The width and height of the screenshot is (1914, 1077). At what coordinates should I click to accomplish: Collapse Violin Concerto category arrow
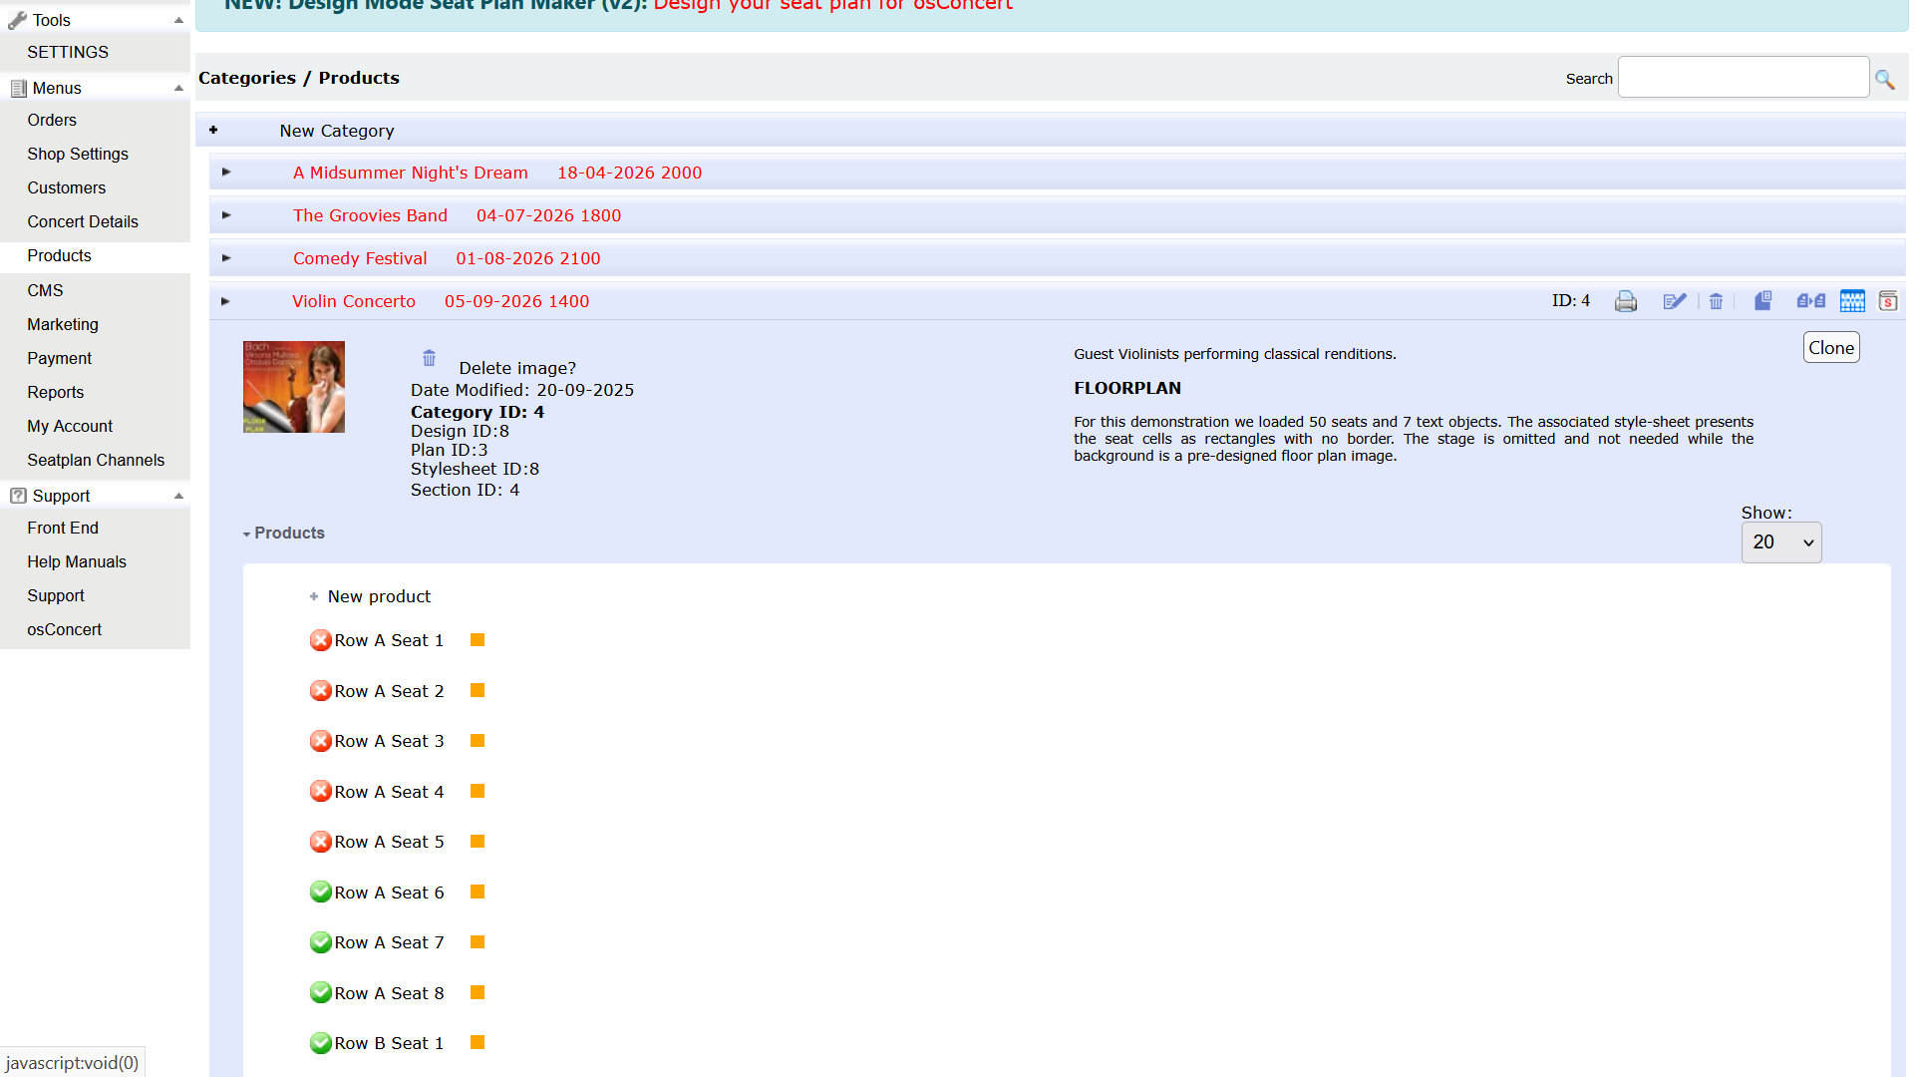tap(225, 301)
